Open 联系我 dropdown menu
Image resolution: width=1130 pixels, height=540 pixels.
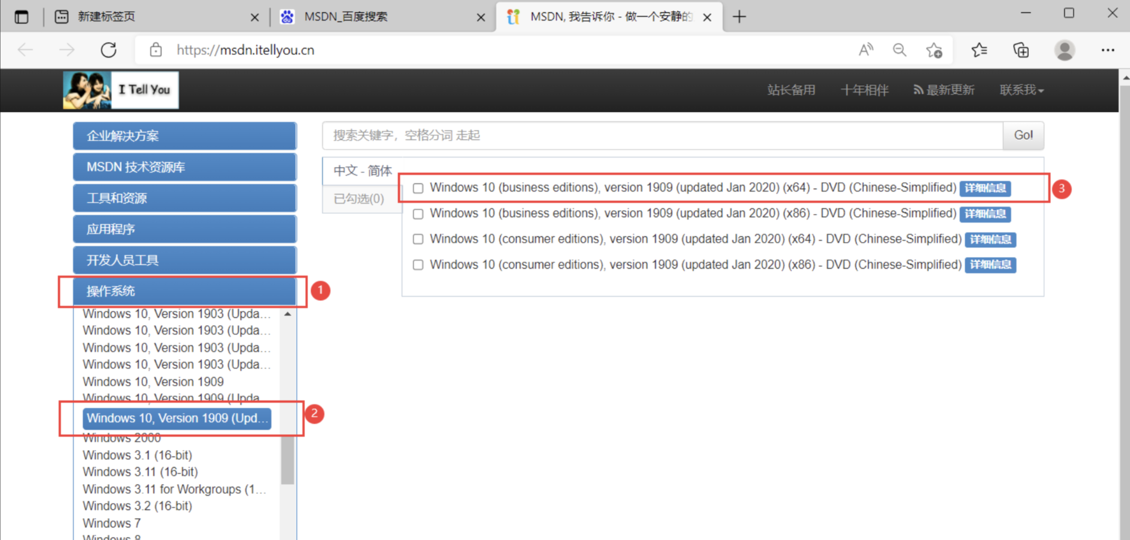(1021, 90)
